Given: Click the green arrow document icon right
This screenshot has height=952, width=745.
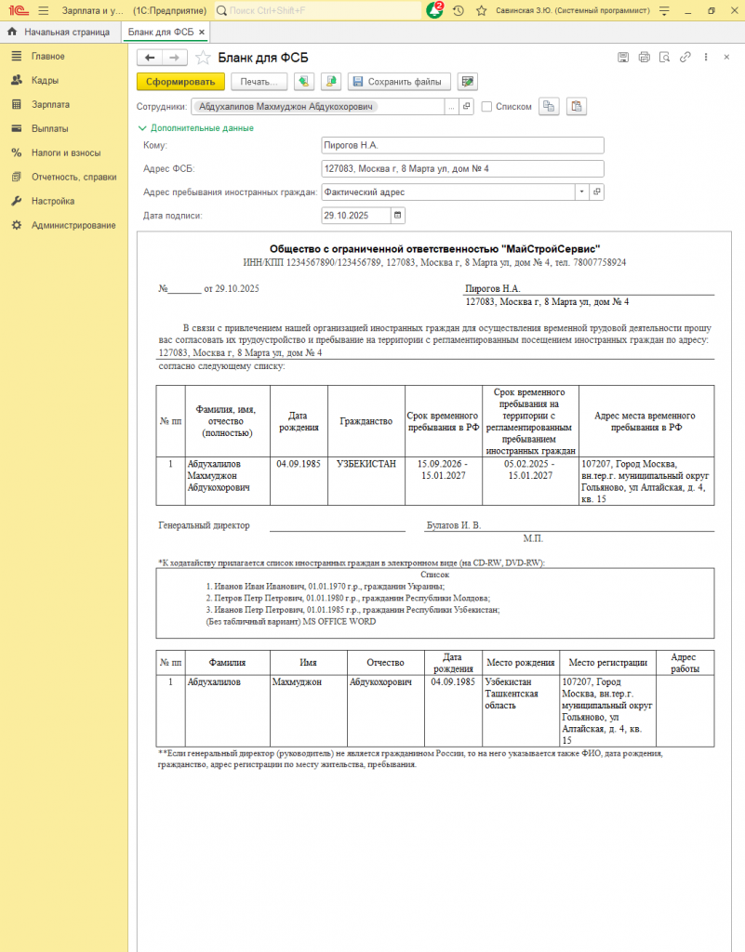Looking at the screenshot, I should 331,82.
